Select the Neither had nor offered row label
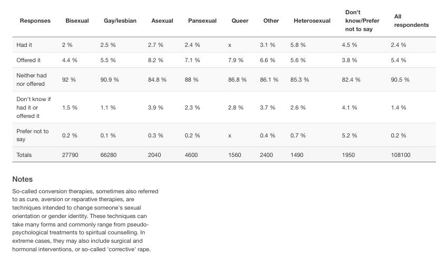436x267 pixels. (32, 80)
